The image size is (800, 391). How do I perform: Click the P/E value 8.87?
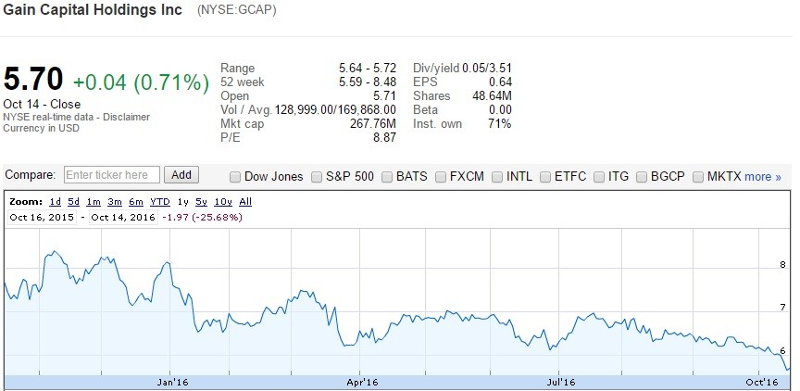click(x=384, y=137)
